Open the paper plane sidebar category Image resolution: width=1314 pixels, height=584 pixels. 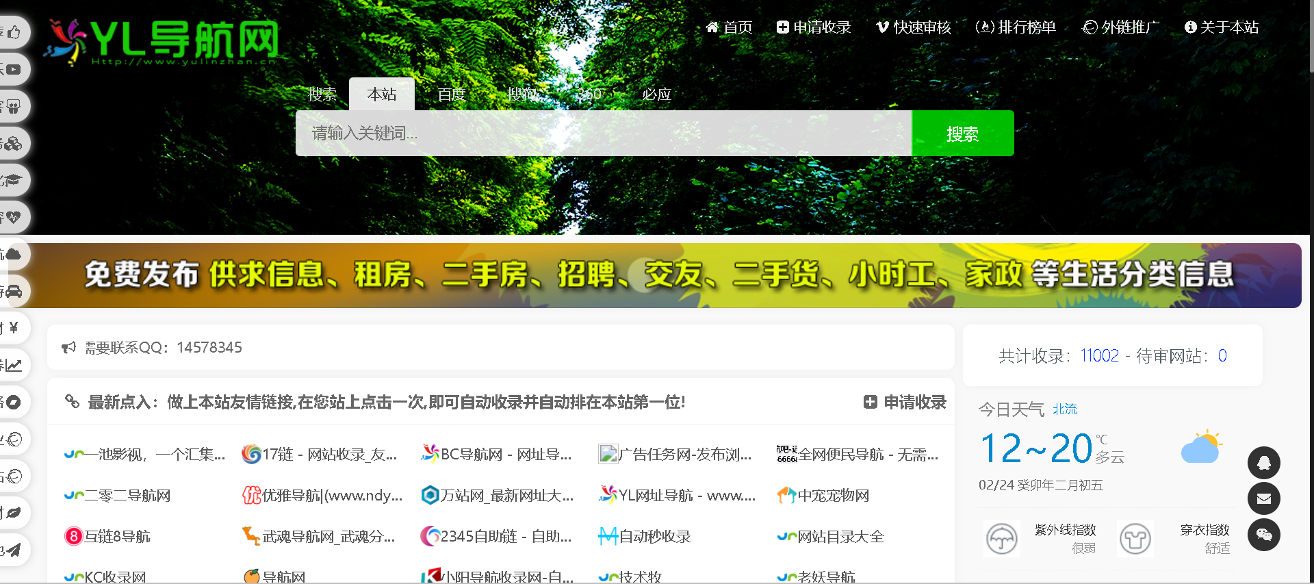click(14, 550)
